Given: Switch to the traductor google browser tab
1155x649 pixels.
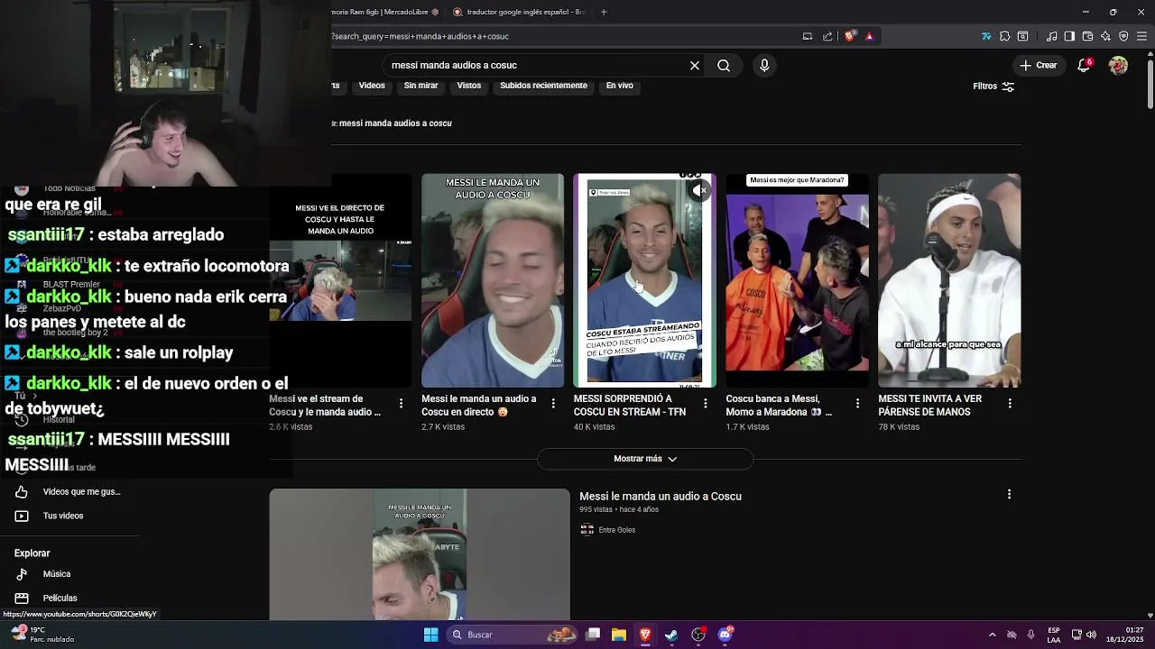Looking at the screenshot, I should pyautogui.click(x=519, y=12).
